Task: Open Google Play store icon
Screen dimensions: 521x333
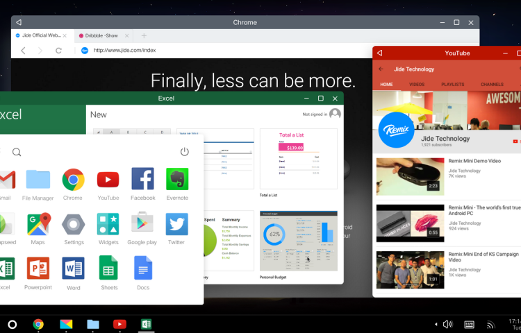Action: [142, 225]
